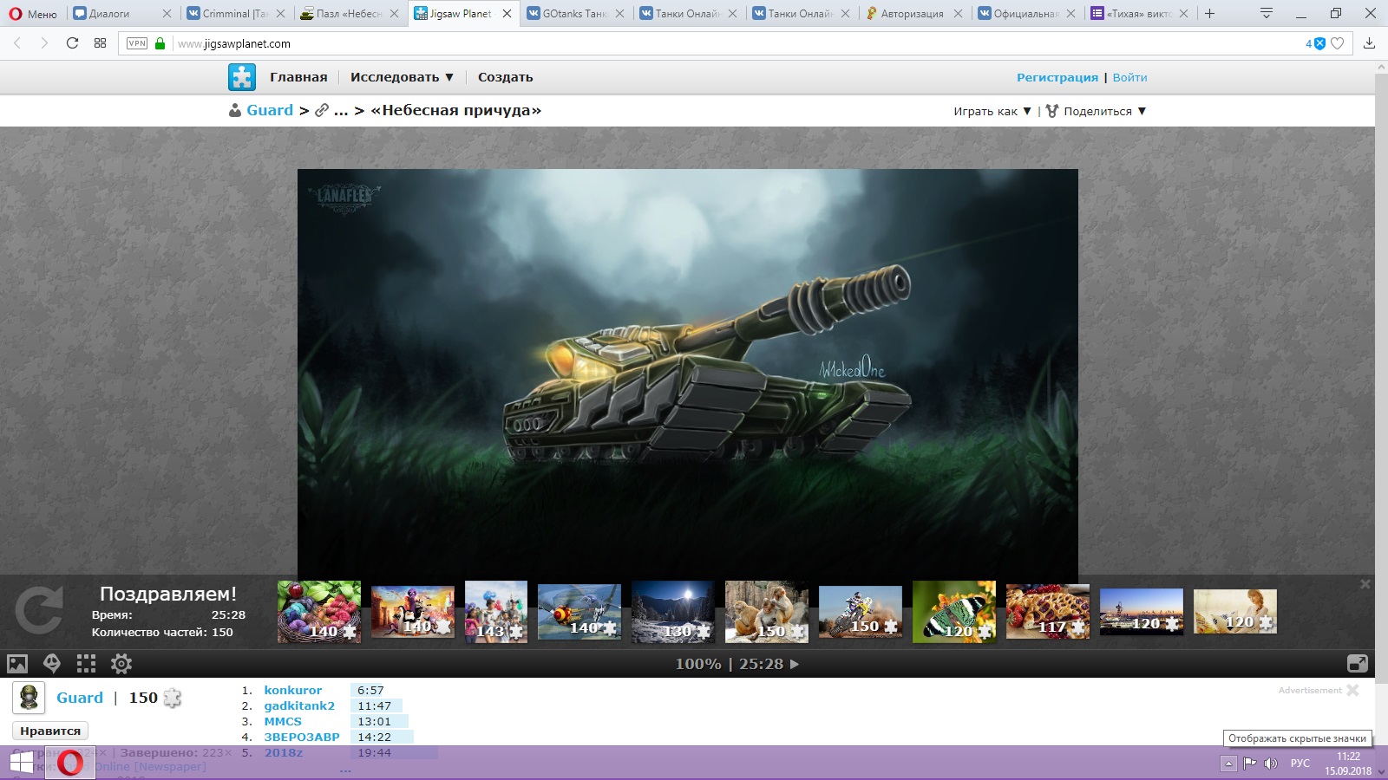Open the berries 140-piece puzzle thumbnail

coord(319,612)
